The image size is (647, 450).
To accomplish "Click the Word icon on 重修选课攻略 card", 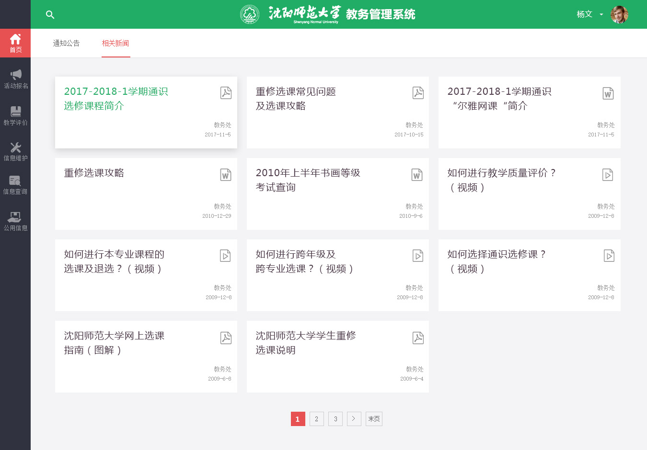I will (x=225, y=175).
